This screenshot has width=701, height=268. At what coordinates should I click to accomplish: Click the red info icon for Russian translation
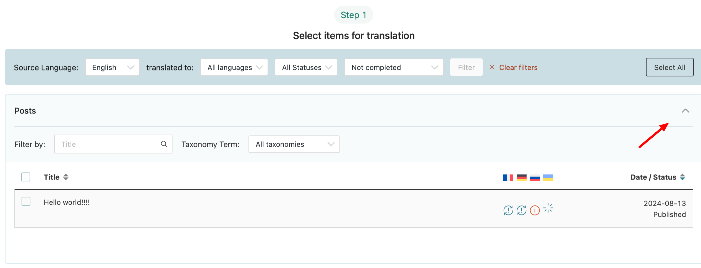tap(535, 210)
